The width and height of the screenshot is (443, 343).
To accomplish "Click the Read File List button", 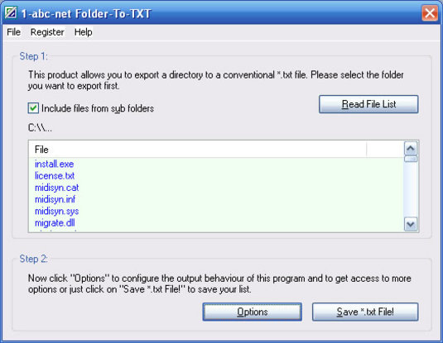I will click(x=368, y=104).
